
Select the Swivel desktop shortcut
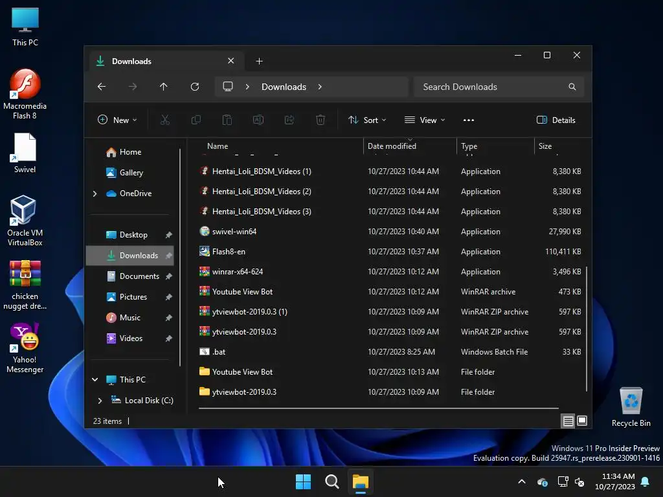pyautogui.click(x=25, y=153)
